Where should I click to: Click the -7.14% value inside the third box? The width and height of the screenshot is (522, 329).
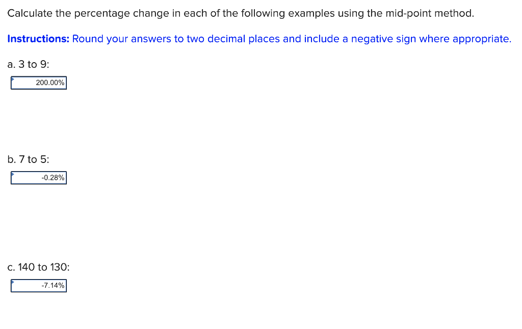tap(53, 286)
